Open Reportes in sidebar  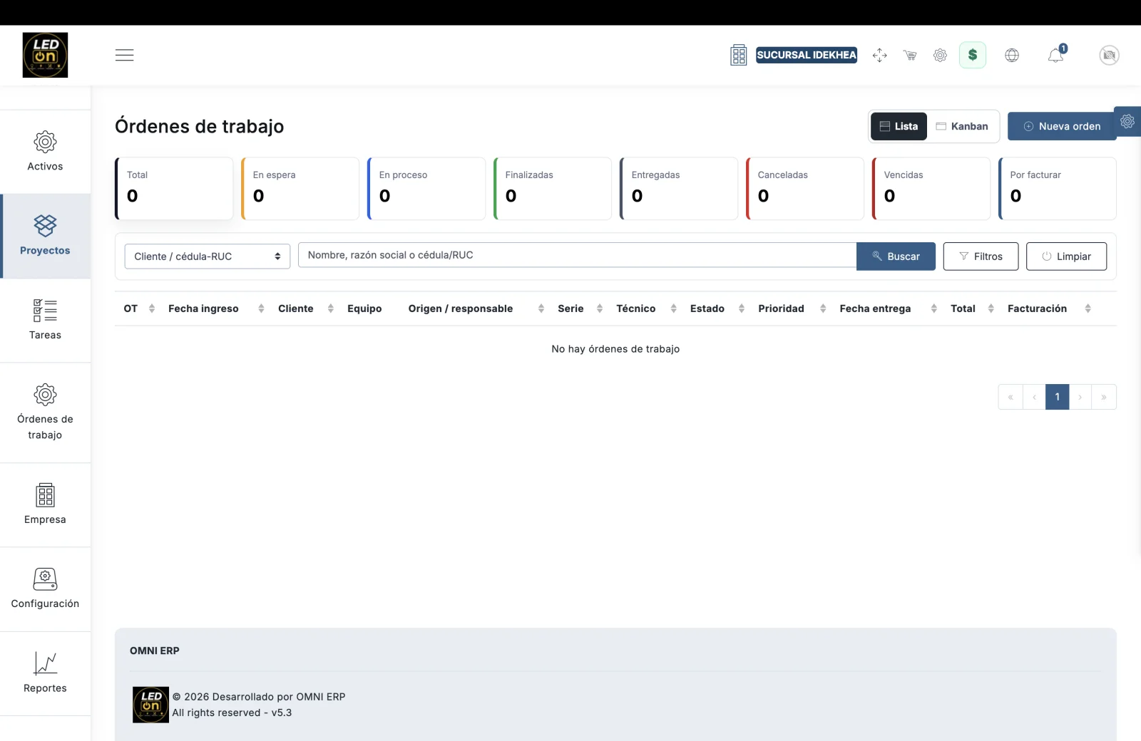tap(45, 673)
